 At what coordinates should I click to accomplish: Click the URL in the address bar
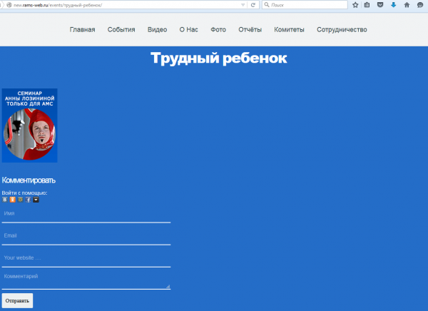tap(58, 5)
